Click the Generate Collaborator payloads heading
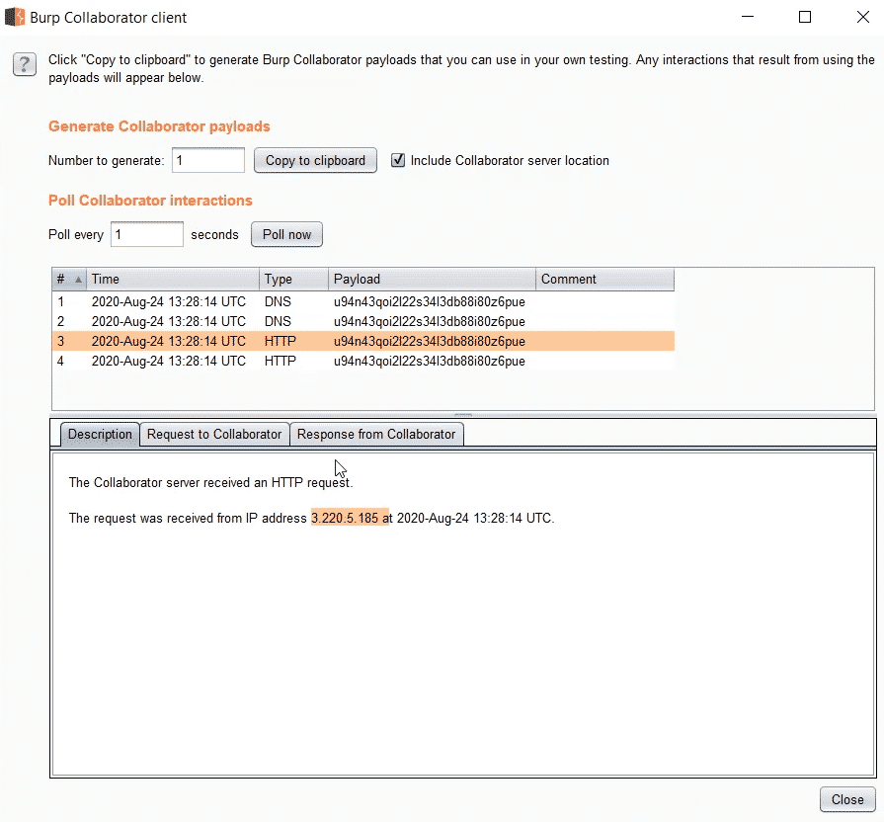 coord(159,126)
